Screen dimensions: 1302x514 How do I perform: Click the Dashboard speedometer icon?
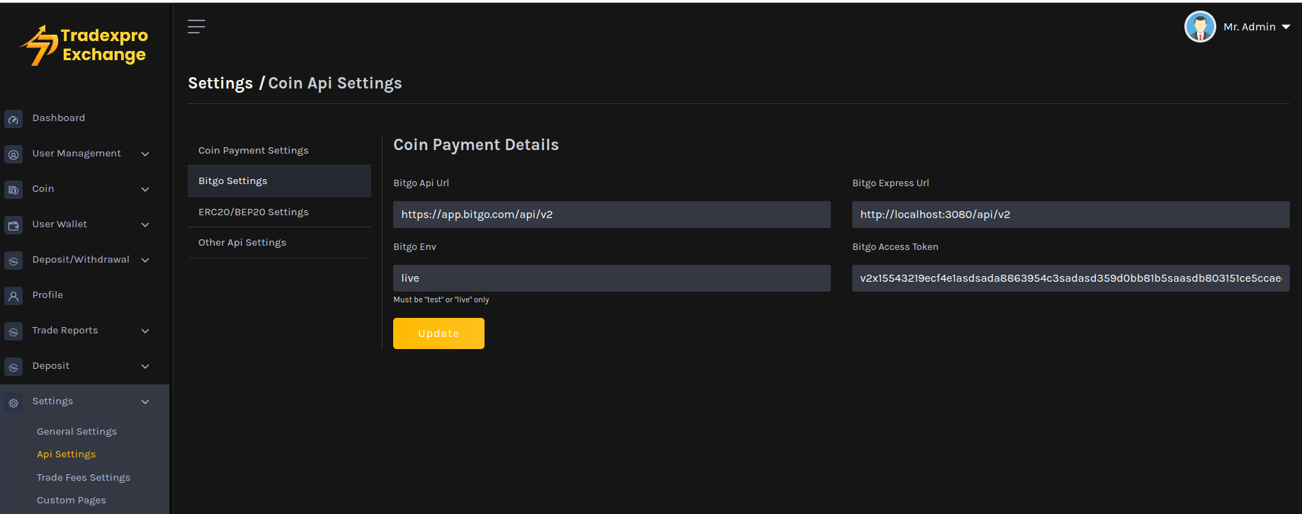point(13,119)
